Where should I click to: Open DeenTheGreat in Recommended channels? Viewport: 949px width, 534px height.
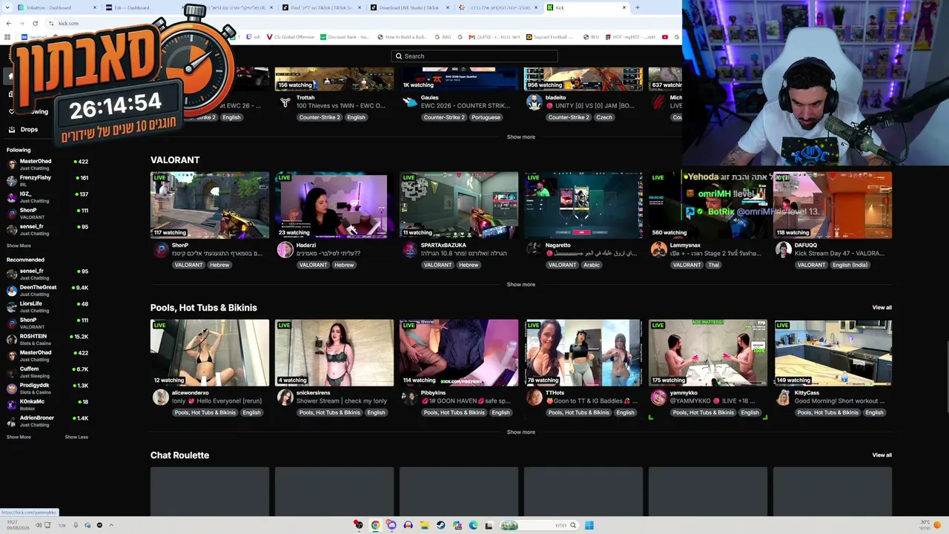47,290
